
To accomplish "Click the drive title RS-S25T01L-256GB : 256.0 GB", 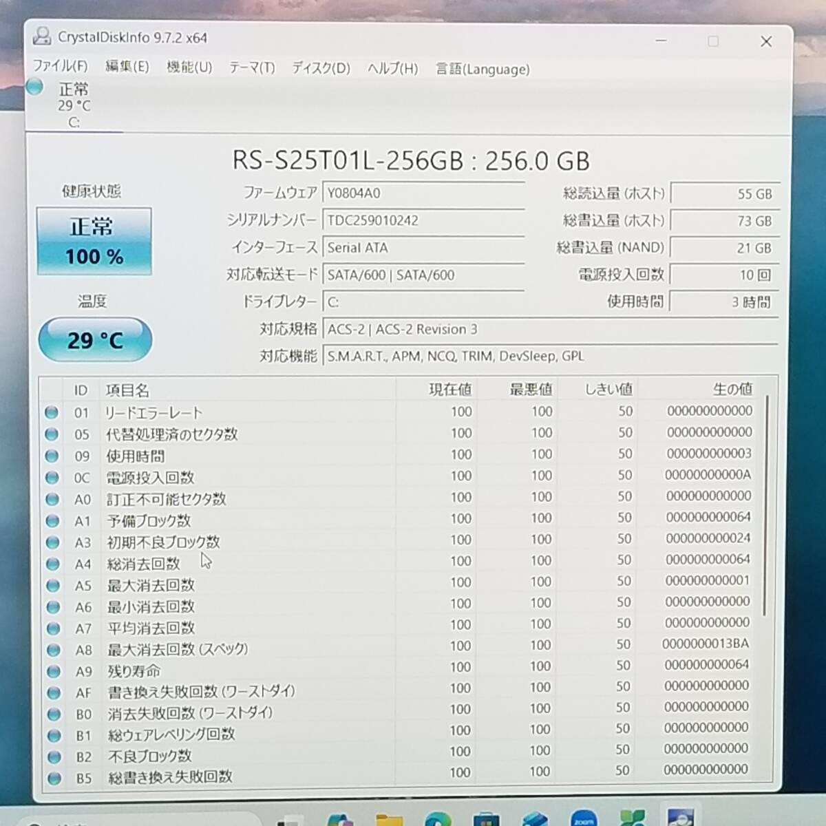I will point(411,161).
